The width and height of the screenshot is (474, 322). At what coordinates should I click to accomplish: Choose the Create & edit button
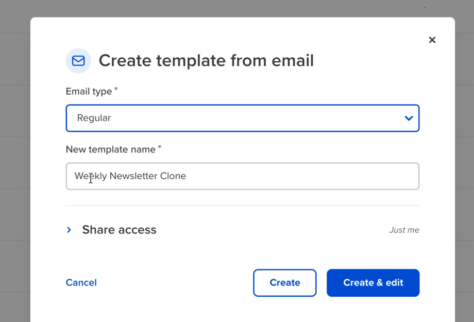click(373, 283)
